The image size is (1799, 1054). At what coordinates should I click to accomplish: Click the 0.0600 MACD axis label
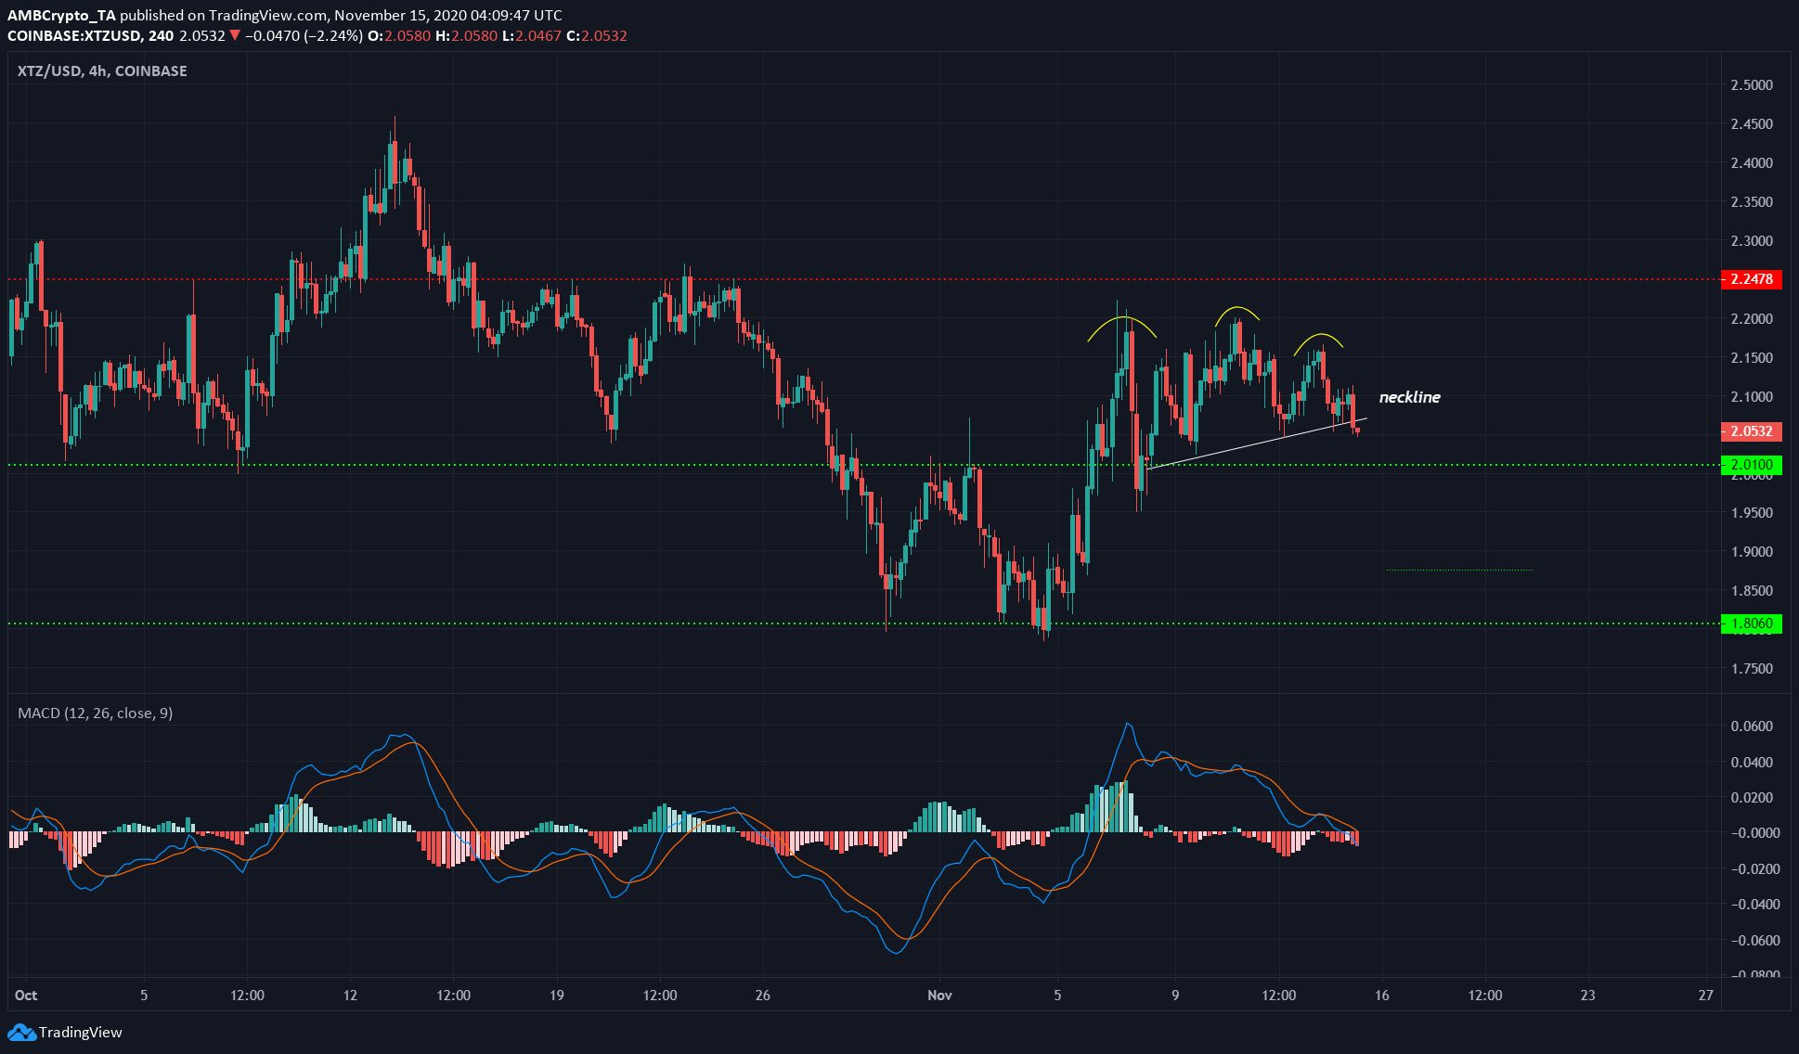tap(1752, 726)
